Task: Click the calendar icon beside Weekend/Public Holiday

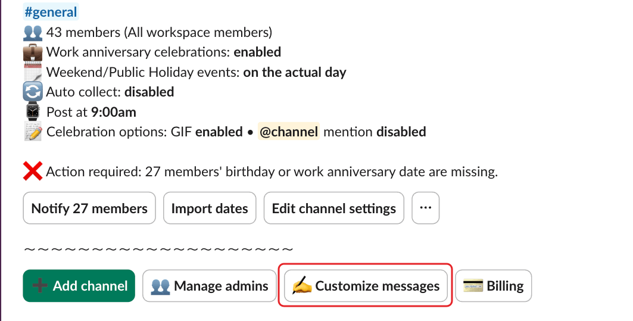Action: tap(33, 72)
